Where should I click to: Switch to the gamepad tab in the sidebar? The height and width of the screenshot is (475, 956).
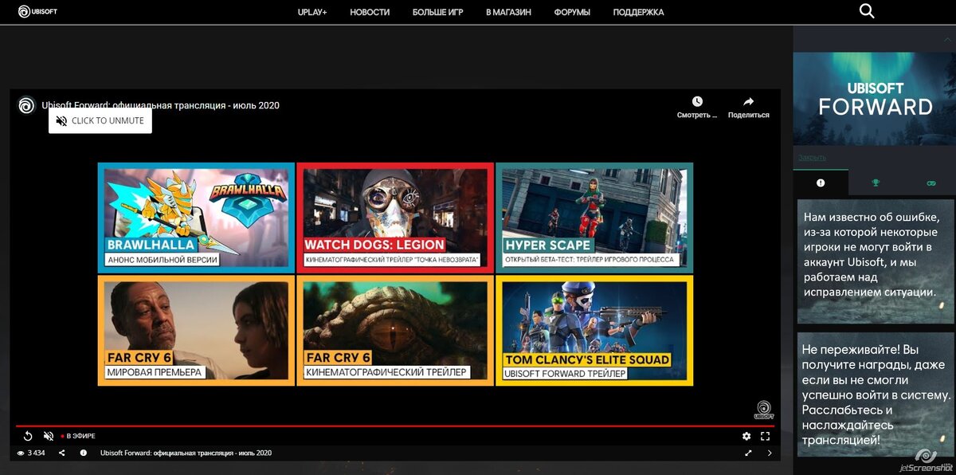(x=930, y=183)
